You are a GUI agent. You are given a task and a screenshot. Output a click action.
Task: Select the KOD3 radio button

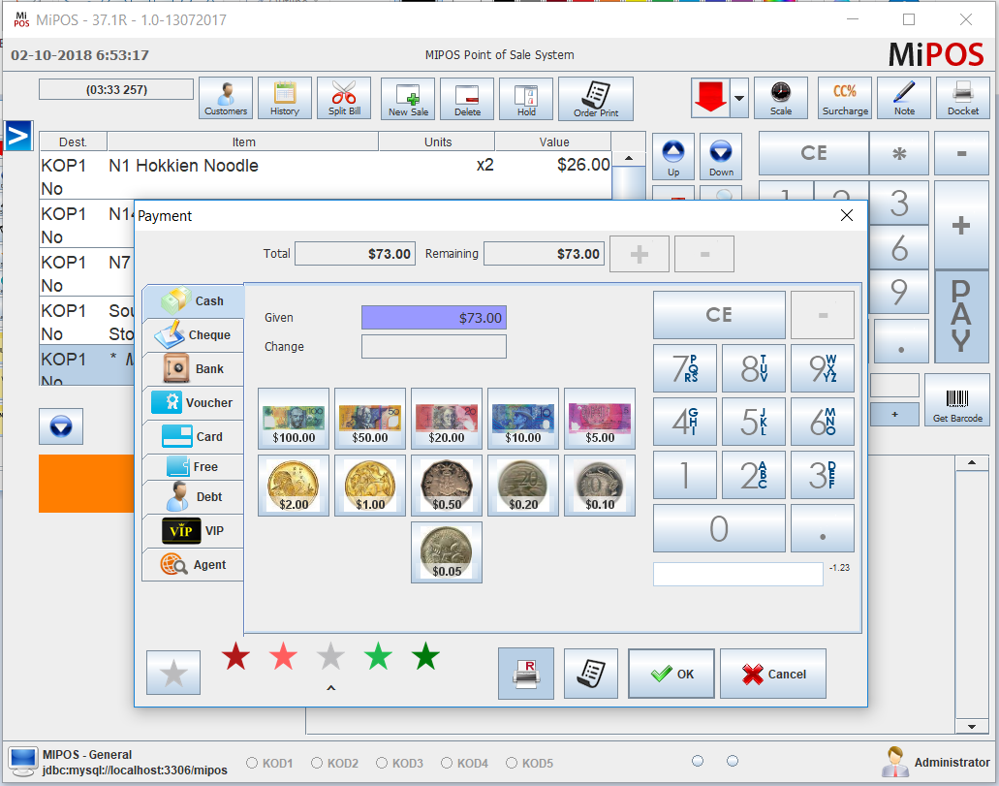tap(383, 763)
